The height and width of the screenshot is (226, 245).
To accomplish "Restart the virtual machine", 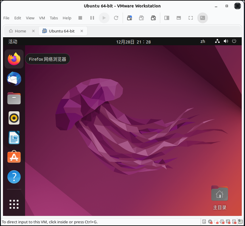I will 116,18.
